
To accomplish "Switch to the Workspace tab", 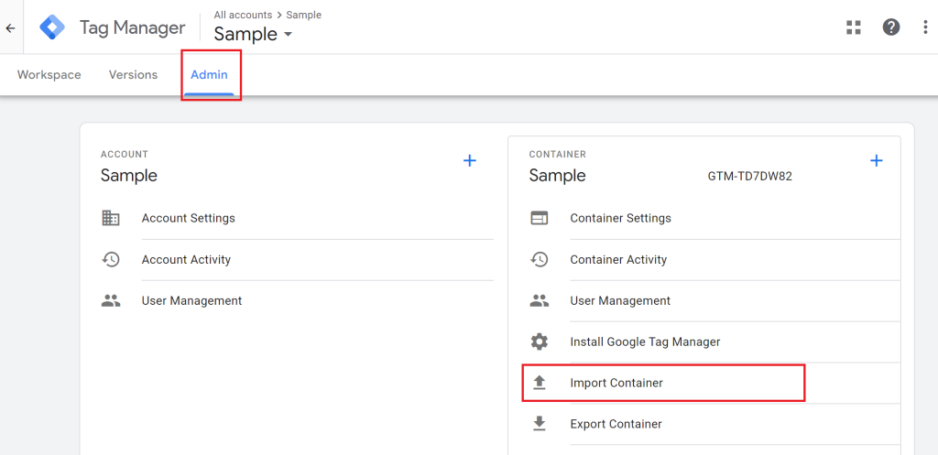I will coord(49,75).
